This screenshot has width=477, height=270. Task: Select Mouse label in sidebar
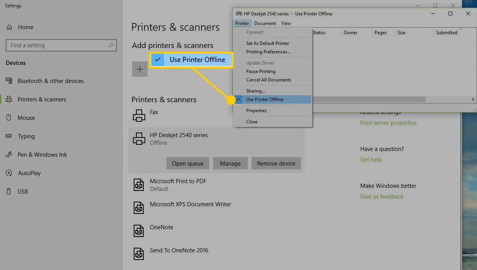coord(26,118)
